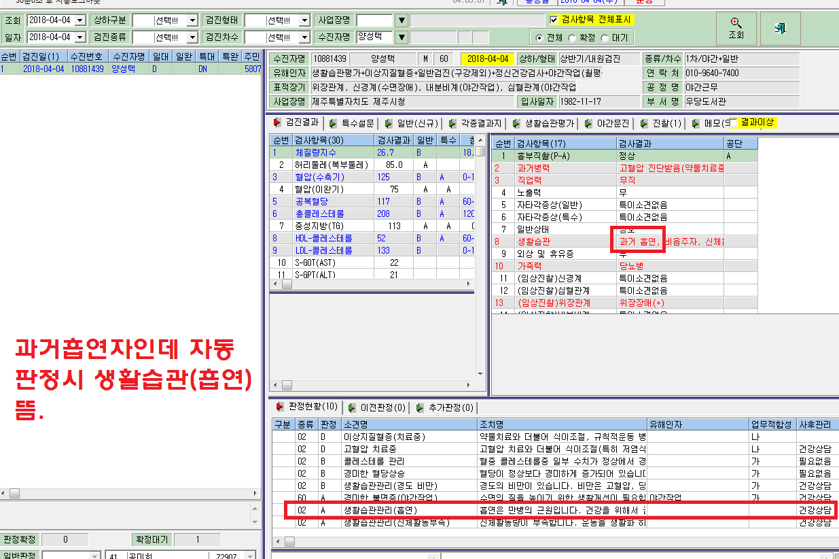Click the green flag icon of 각종결과지 tab
The width and height of the screenshot is (839, 559).
pos(452,124)
